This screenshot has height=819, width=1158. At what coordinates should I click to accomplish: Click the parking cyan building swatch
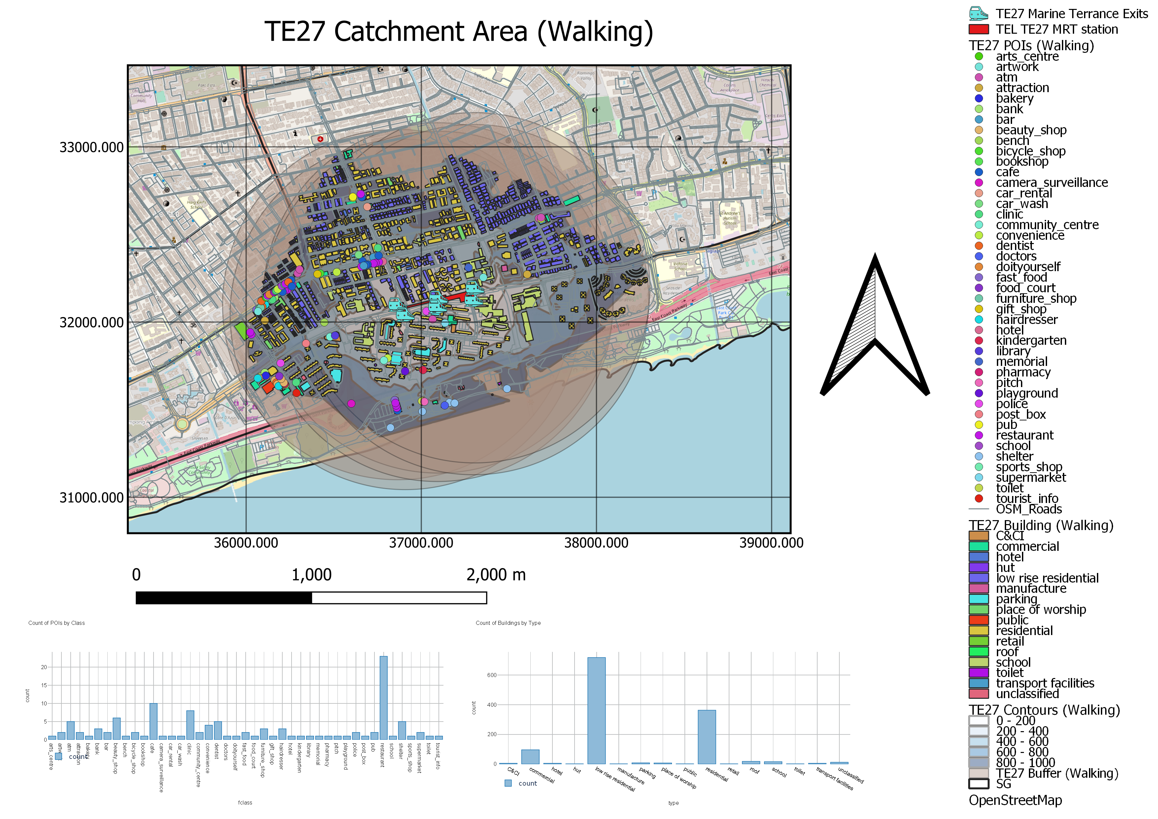pos(978,599)
